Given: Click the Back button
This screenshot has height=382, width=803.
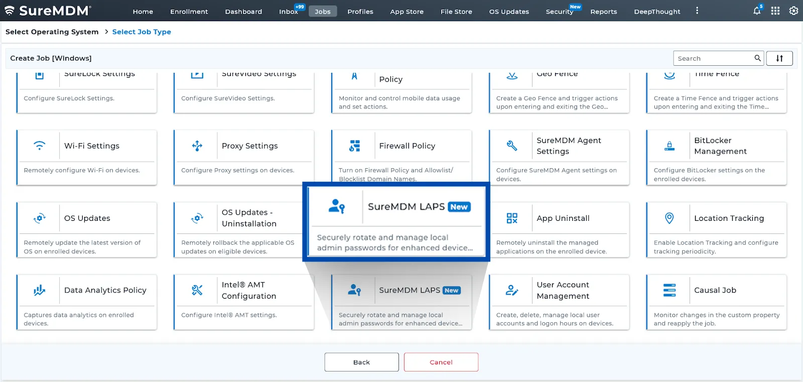Looking at the screenshot, I should click(361, 362).
